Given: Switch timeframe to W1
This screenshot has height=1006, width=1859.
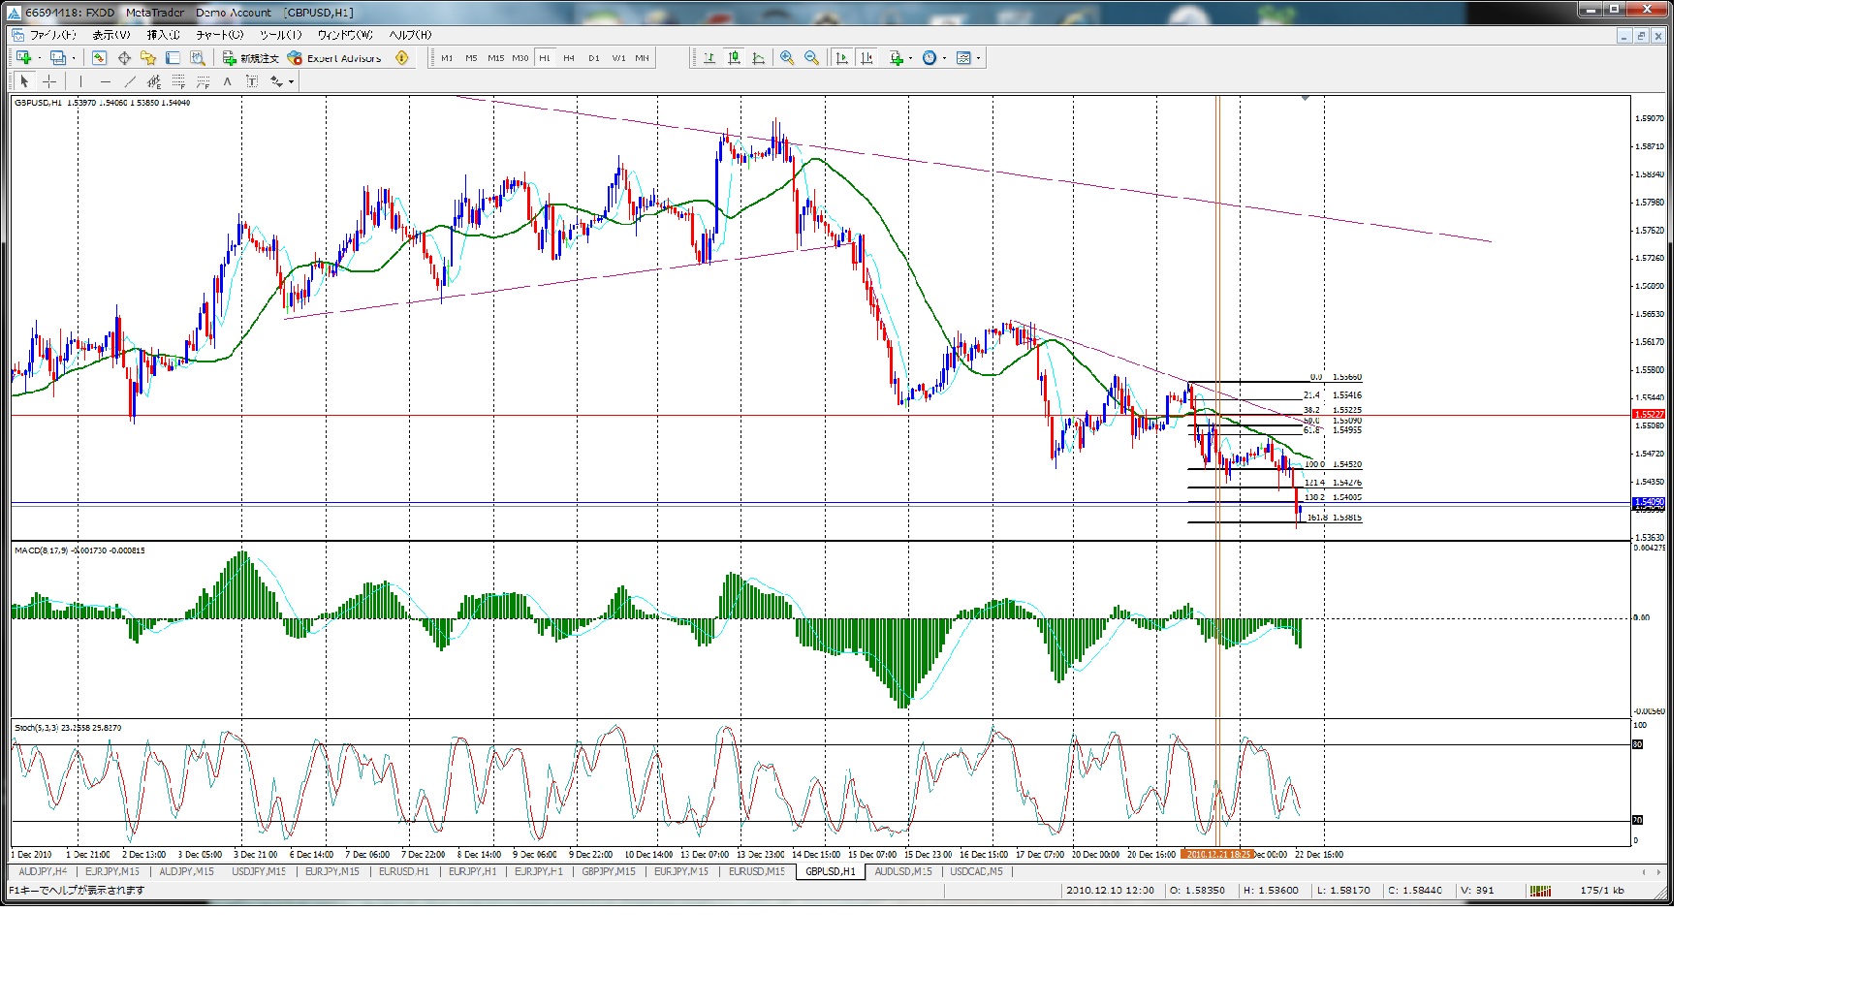Looking at the screenshot, I should pyautogui.click(x=618, y=58).
